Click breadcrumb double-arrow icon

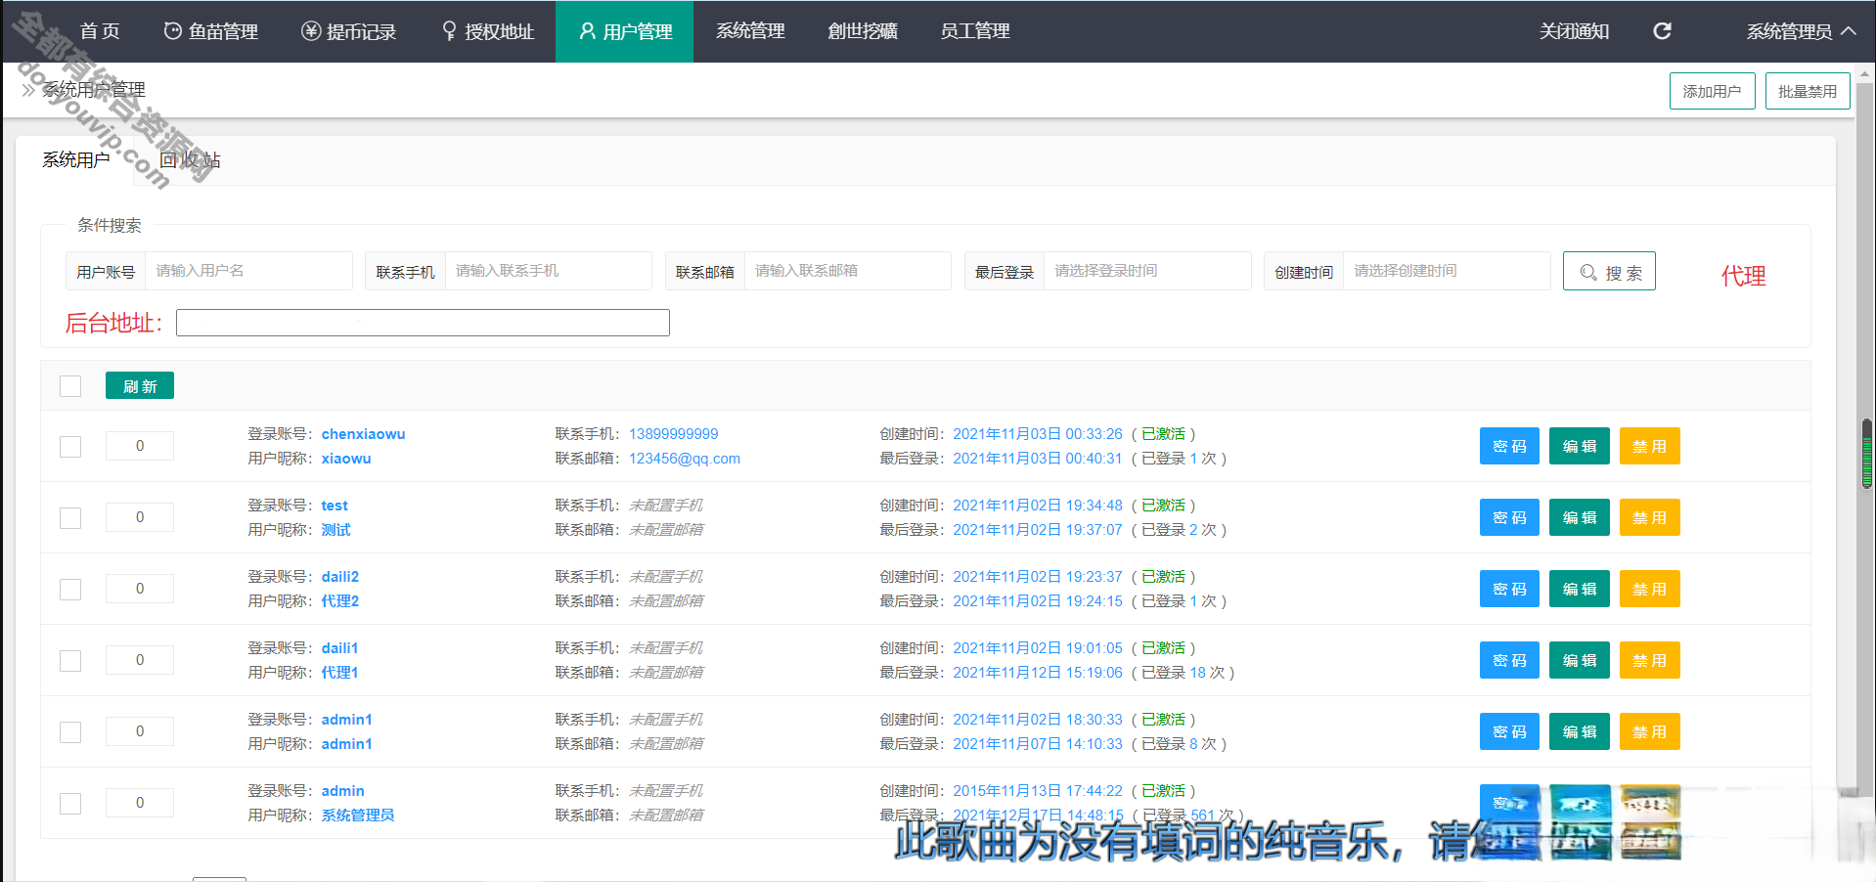pyautogui.click(x=28, y=90)
